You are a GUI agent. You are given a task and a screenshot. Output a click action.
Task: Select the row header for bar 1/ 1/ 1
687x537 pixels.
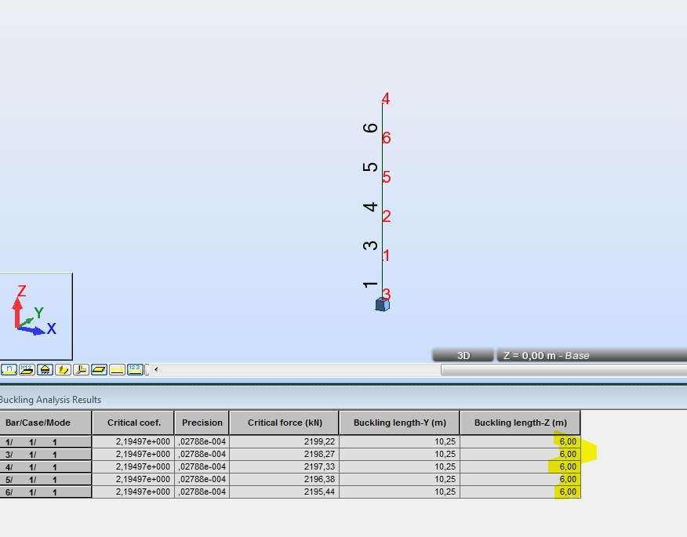45,442
